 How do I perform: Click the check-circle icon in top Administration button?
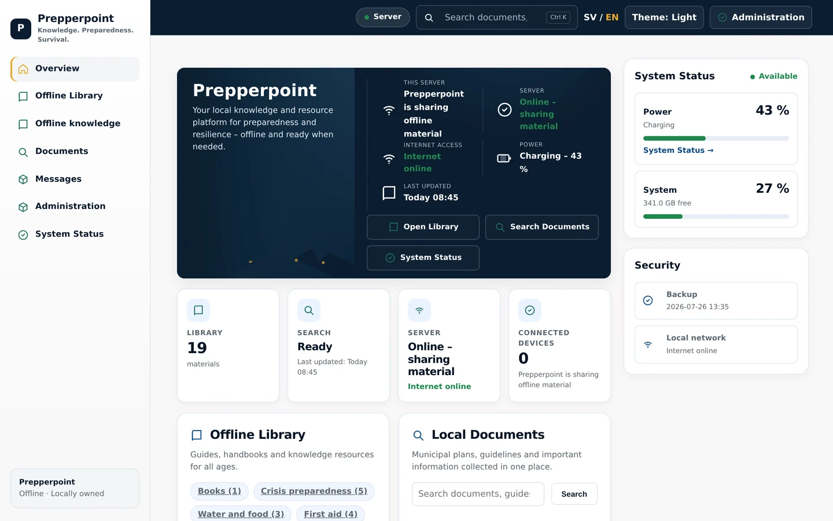tap(723, 17)
